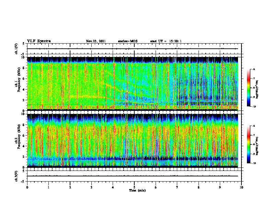The height and width of the screenshot is (210, 272).
Task: Click the "VLF Spectra" plot title
Action: (x=39, y=41)
